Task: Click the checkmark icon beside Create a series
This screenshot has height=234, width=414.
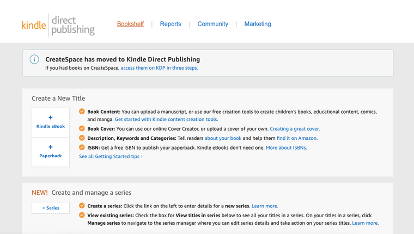Action: coord(82,206)
